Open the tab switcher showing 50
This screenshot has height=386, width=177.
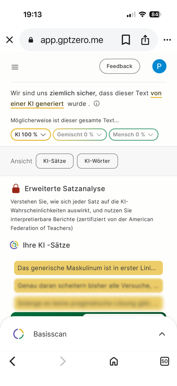click(165, 361)
